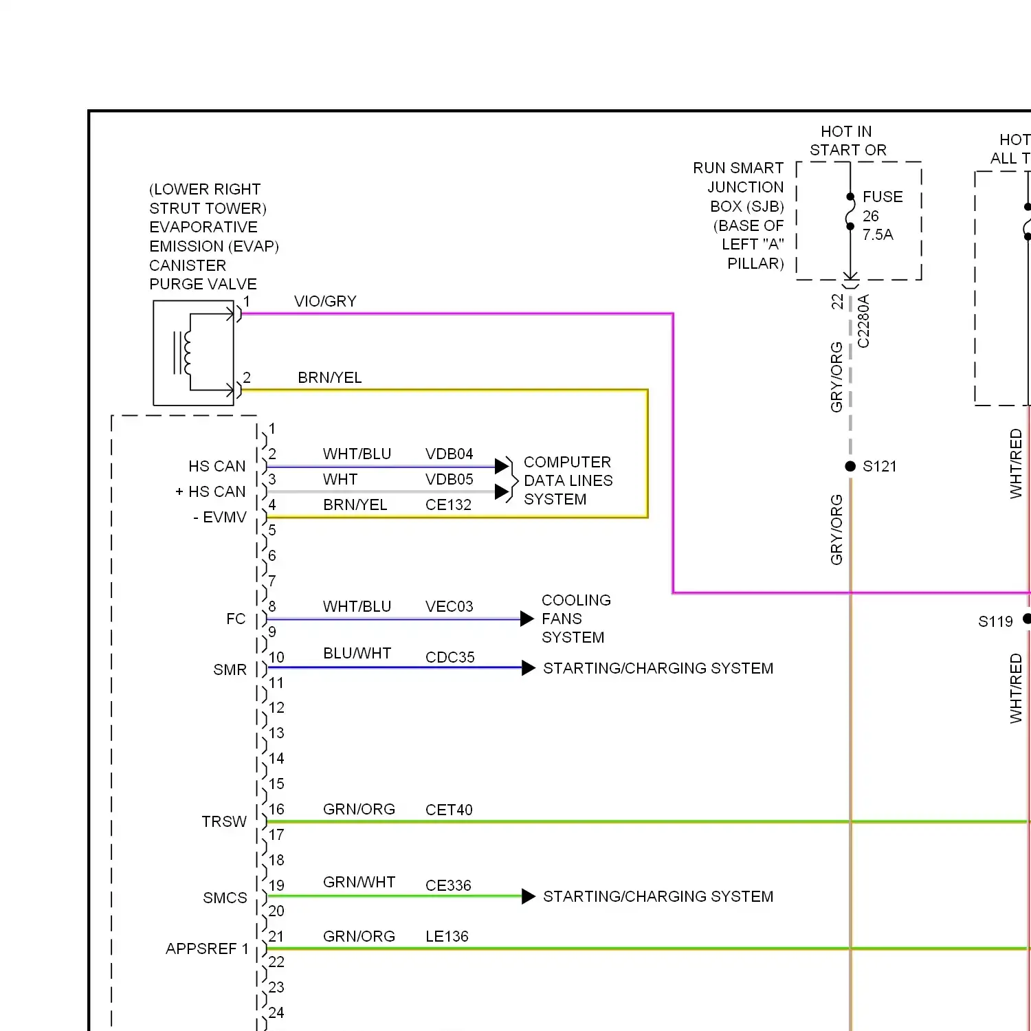Image resolution: width=1031 pixels, height=1031 pixels.
Task: Click the COMPUTER DATA LINES SYSTEM reference
Action: point(568,480)
